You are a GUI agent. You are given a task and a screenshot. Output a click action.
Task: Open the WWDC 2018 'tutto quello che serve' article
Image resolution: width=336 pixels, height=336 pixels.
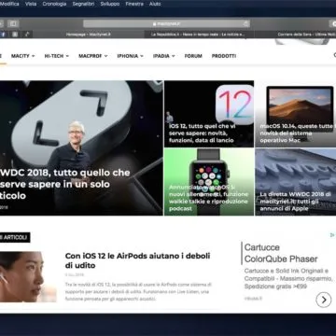pyautogui.click(x=64, y=184)
